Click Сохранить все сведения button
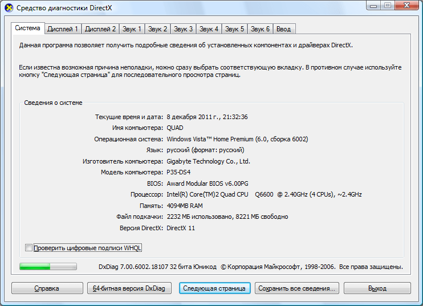 (x=297, y=288)
